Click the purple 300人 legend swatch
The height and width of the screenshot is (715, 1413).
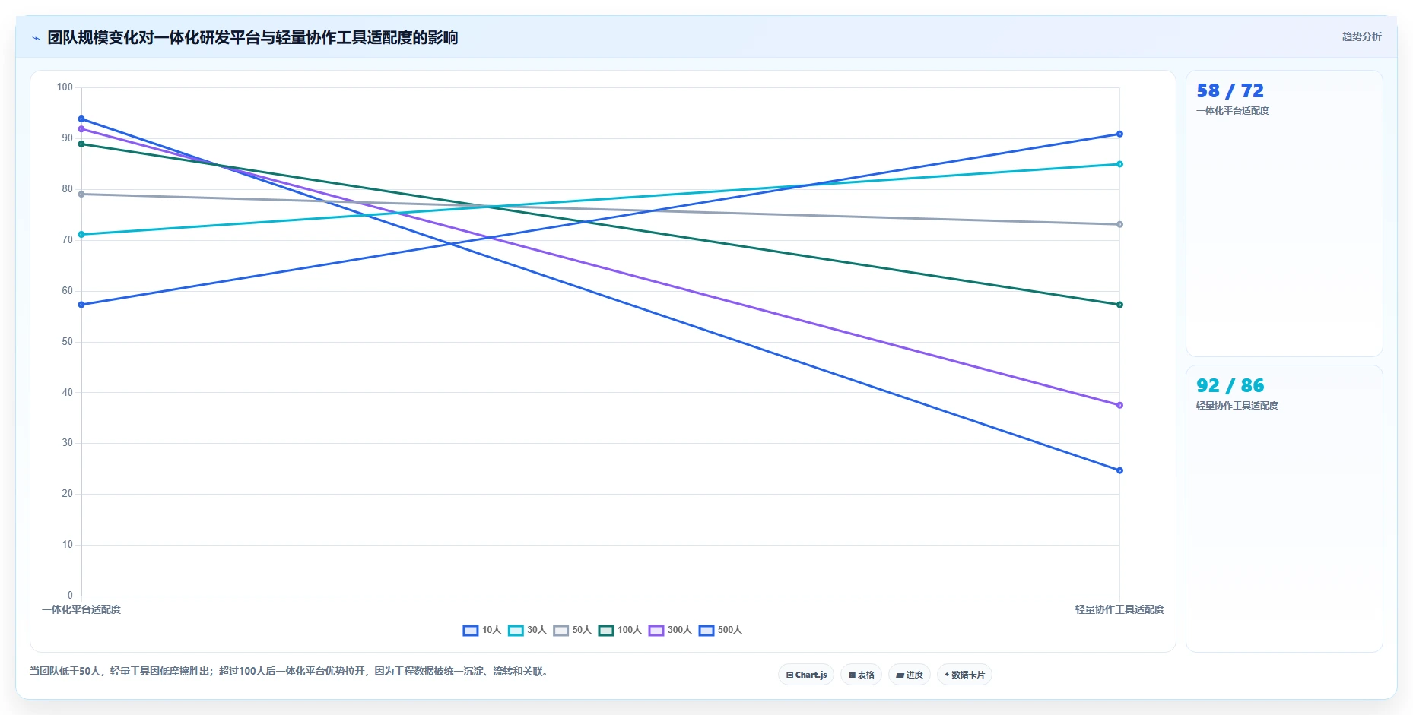pyautogui.click(x=656, y=630)
